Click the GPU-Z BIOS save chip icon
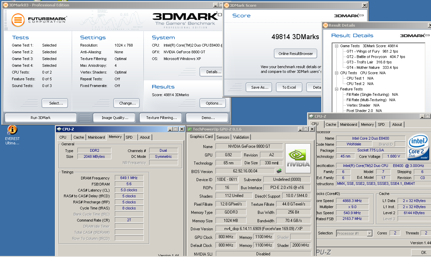 (x=279, y=171)
